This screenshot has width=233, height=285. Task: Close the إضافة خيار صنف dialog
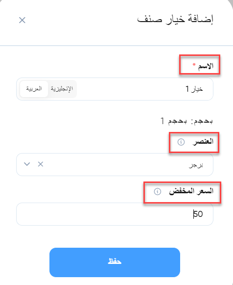pos(22,20)
